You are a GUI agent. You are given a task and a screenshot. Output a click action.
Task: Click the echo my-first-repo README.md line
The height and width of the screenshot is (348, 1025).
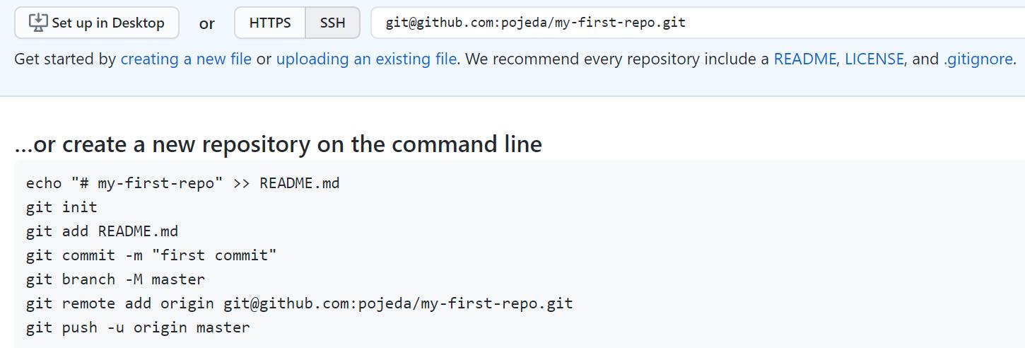pos(182,183)
